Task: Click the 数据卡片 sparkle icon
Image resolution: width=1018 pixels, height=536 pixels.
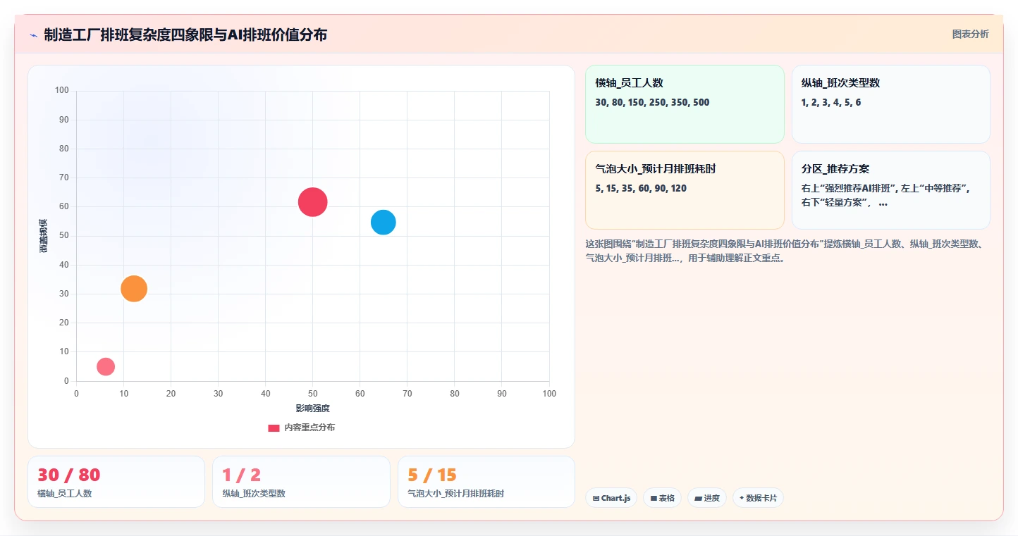Action: tap(742, 498)
